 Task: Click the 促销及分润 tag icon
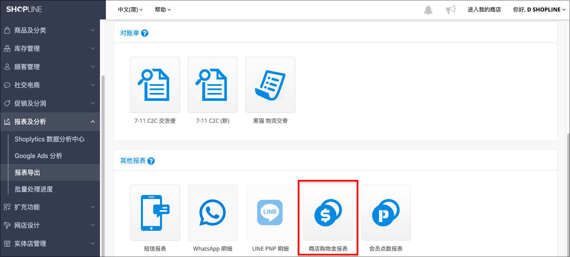(7, 103)
